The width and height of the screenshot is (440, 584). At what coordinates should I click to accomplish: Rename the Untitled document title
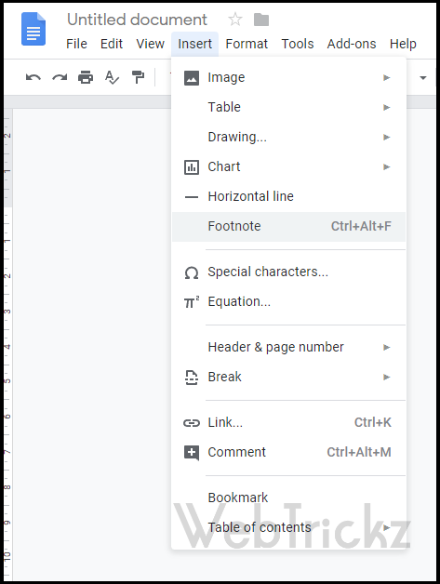point(137,20)
